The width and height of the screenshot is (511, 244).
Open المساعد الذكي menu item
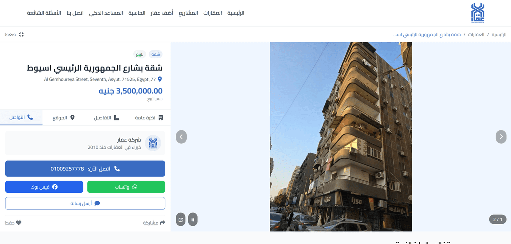coord(106,13)
